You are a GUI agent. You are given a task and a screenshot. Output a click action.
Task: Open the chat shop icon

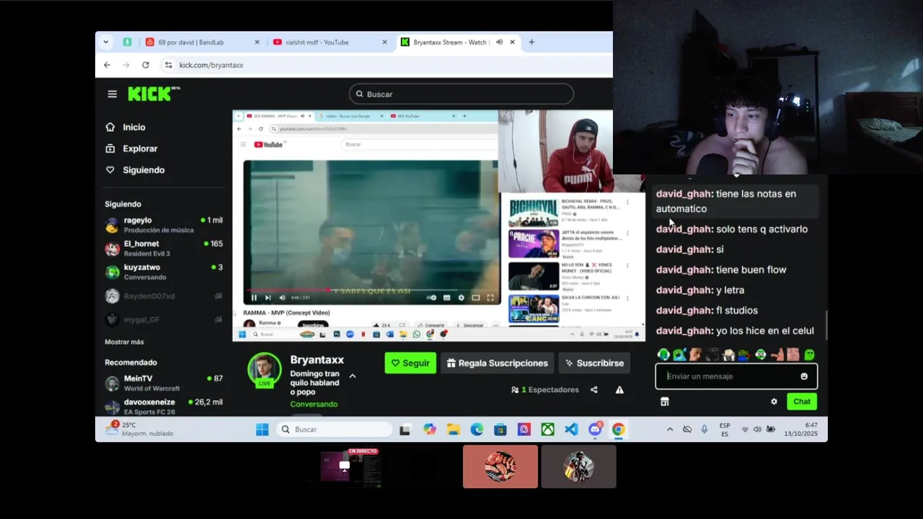tap(665, 402)
